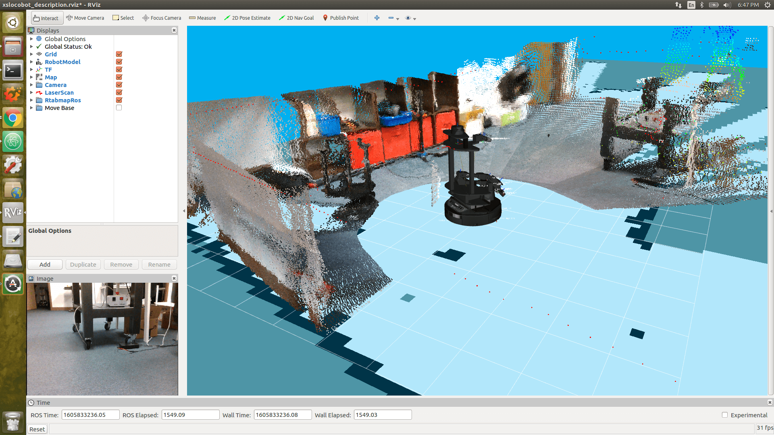Toggle the Map display checkbox

tap(119, 77)
